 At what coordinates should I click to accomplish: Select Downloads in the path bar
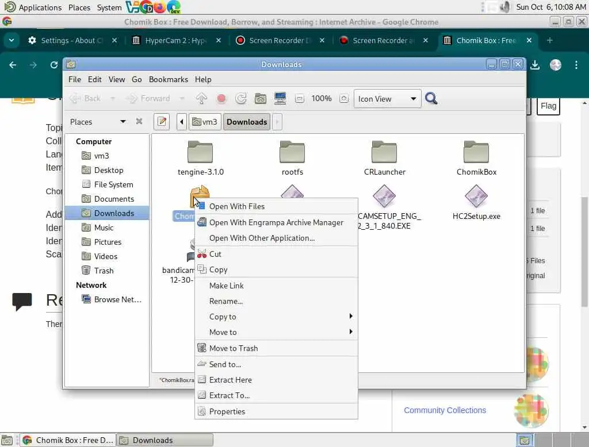tap(247, 122)
